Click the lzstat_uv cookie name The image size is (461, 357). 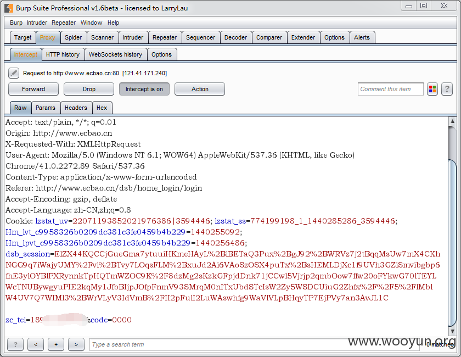coord(52,221)
